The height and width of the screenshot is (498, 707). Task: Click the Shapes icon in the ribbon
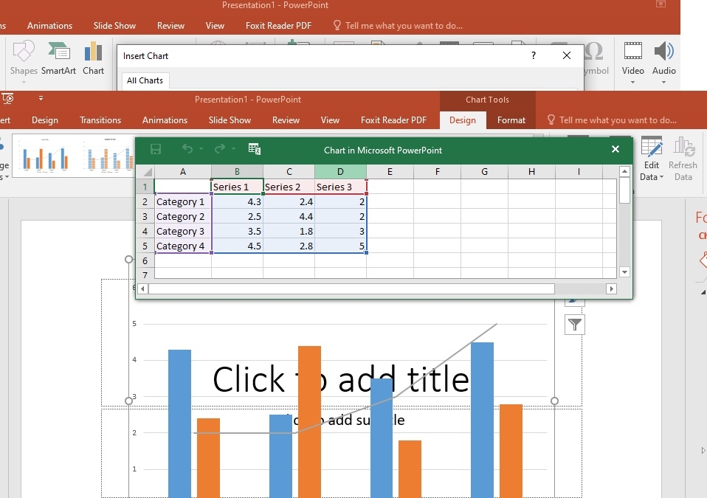[24, 52]
